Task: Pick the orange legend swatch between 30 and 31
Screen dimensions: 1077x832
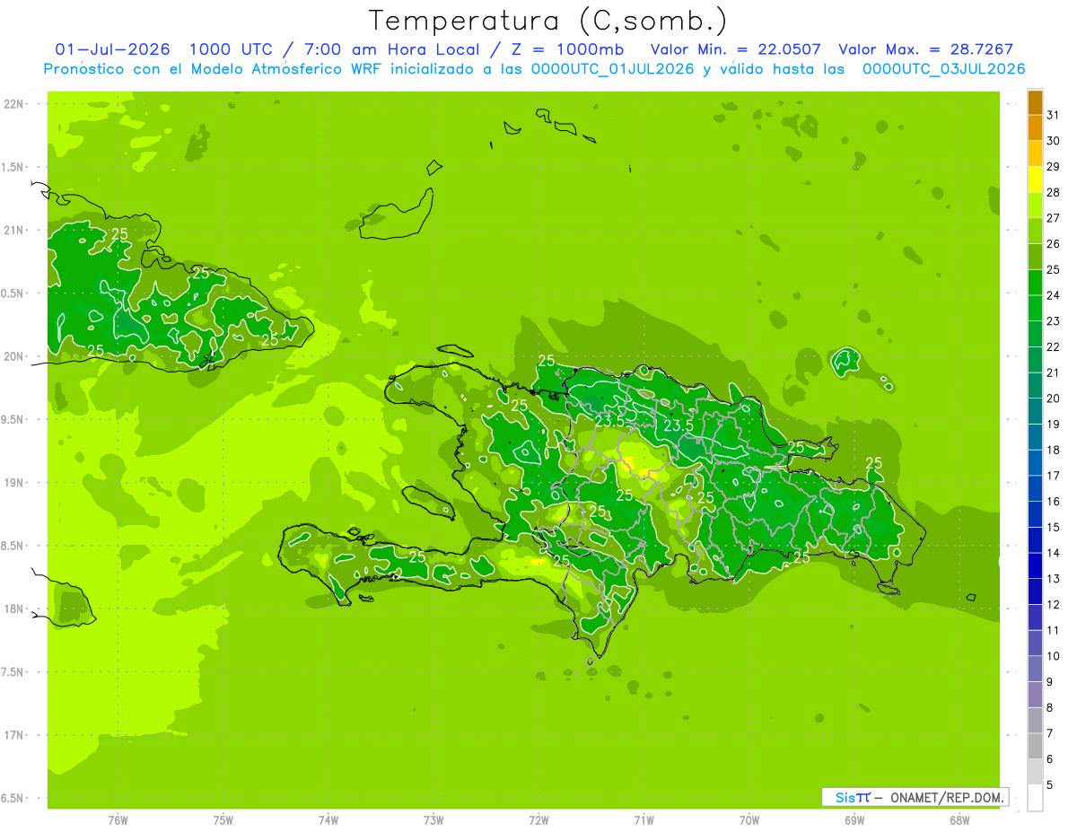Action: [x=1035, y=127]
